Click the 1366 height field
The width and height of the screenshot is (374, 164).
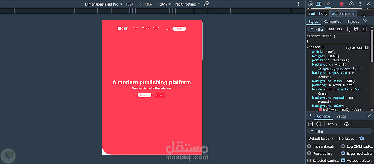coord(148,4)
